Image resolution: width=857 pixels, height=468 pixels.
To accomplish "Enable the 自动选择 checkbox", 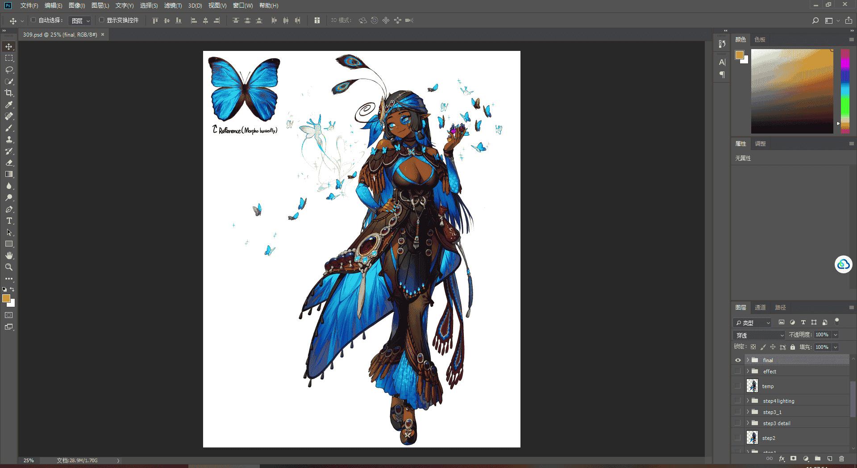I will click(33, 20).
